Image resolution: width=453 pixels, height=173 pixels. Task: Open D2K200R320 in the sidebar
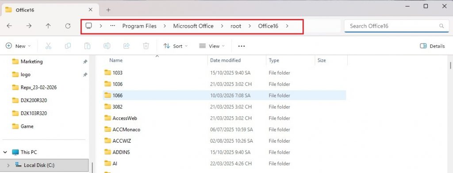click(x=34, y=100)
